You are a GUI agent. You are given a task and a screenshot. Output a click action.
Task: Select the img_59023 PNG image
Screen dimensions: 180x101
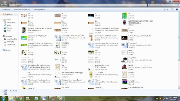pos(137,60)
